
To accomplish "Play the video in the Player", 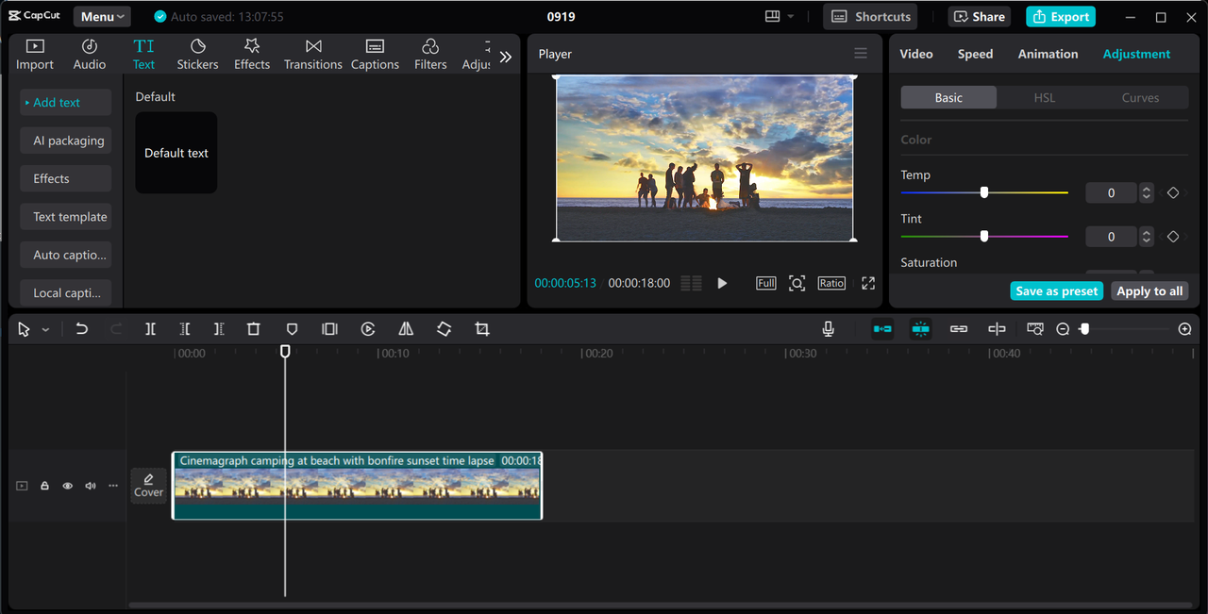I will point(722,283).
